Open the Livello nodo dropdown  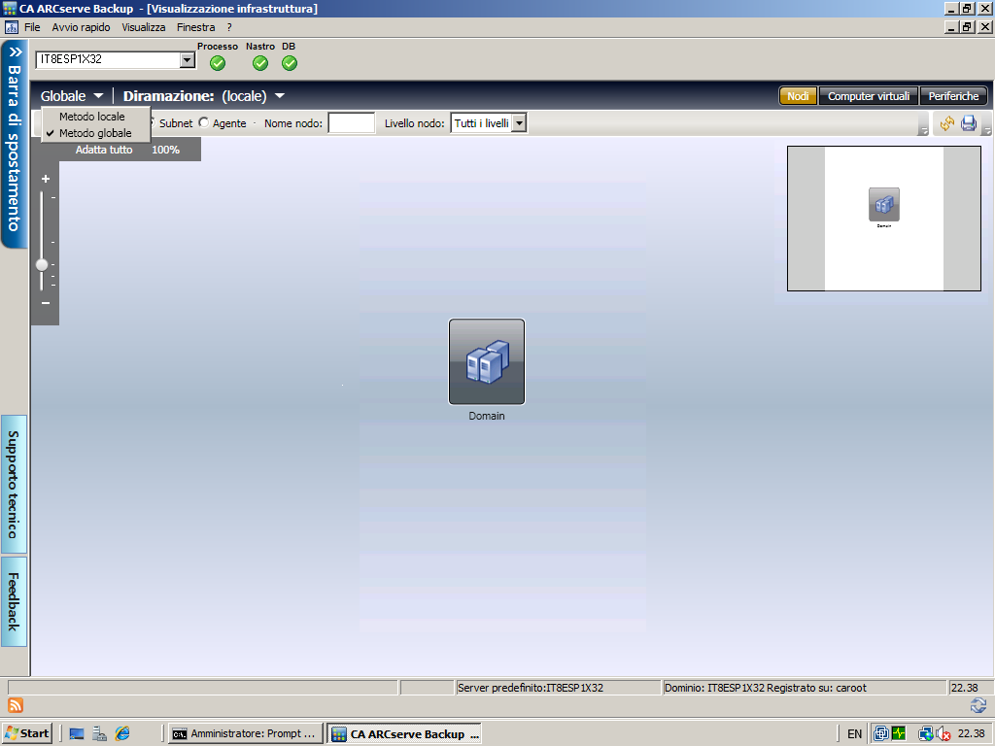pos(519,123)
